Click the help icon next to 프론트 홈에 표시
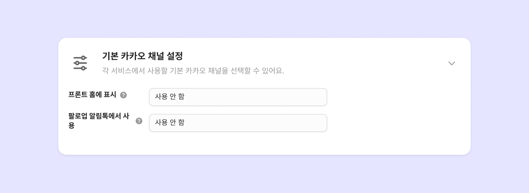 point(123,95)
